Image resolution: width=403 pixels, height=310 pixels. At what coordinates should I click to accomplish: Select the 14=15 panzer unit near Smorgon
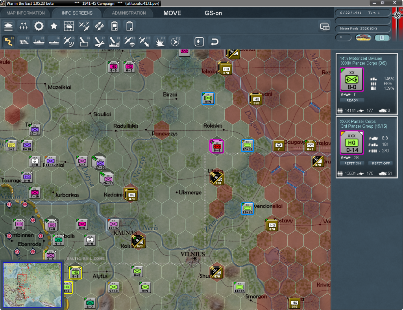tap(239, 288)
